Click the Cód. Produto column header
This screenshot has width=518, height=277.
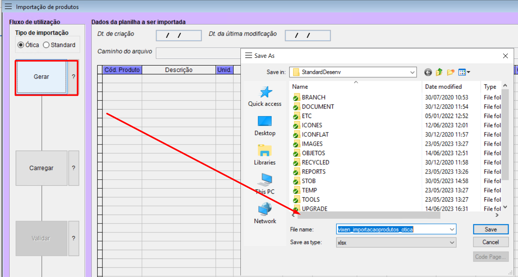point(122,70)
